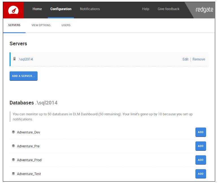Open the Help menu item
The width and height of the screenshot is (218, 183).
pyautogui.click(x=146, y=9)
